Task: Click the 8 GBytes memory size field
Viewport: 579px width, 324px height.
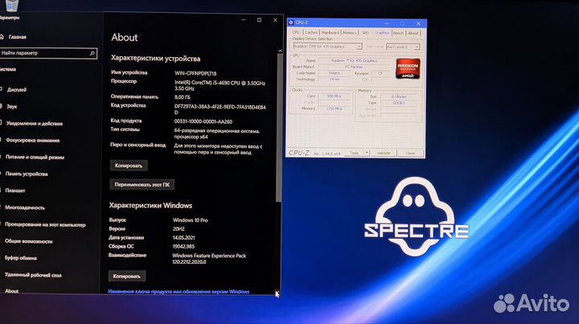Action: (x=399, y=96)
